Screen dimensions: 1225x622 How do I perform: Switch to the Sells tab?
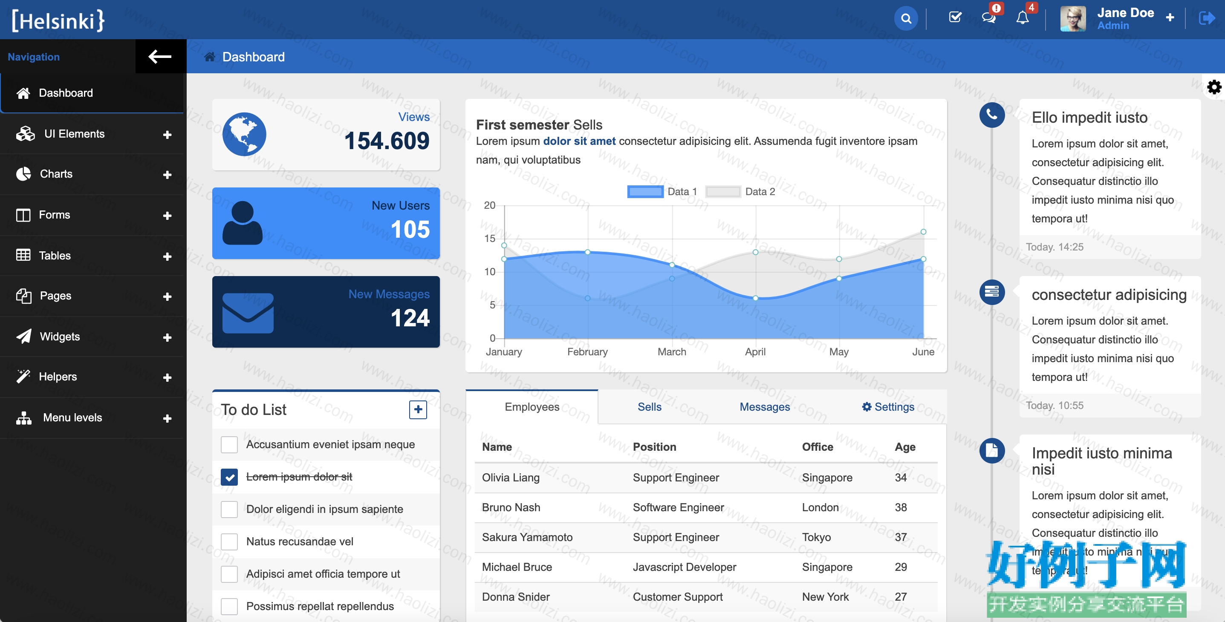(649, 407)
